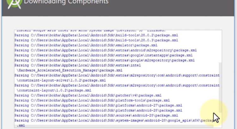Click the Downloading Components heading
The height and width of the screenshot is (129, 237).
click(66, 2)
